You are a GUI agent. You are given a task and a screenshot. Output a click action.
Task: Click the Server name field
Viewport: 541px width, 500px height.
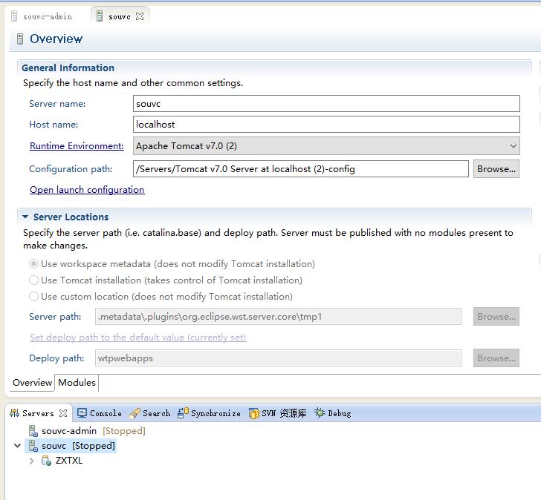coord(326,104)
